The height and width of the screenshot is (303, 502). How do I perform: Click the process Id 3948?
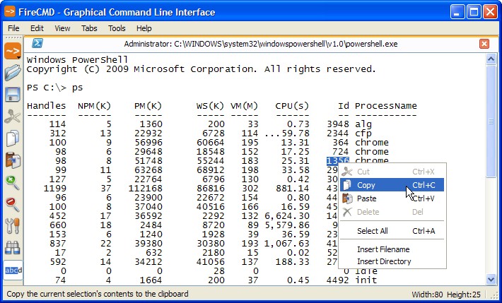[x=338, y=124]
